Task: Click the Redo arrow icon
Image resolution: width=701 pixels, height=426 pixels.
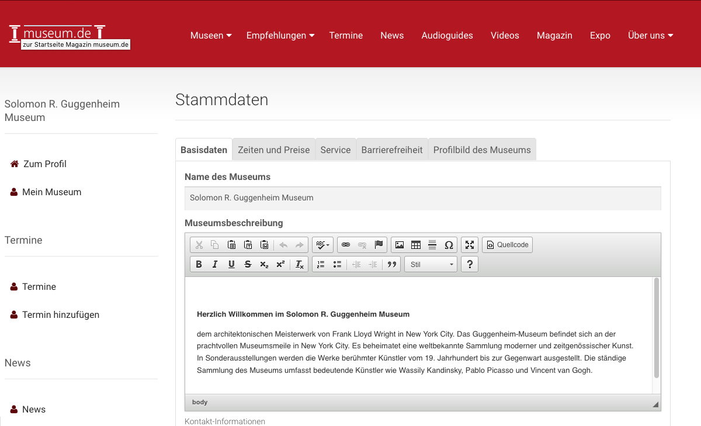Action: coord(300,245)
